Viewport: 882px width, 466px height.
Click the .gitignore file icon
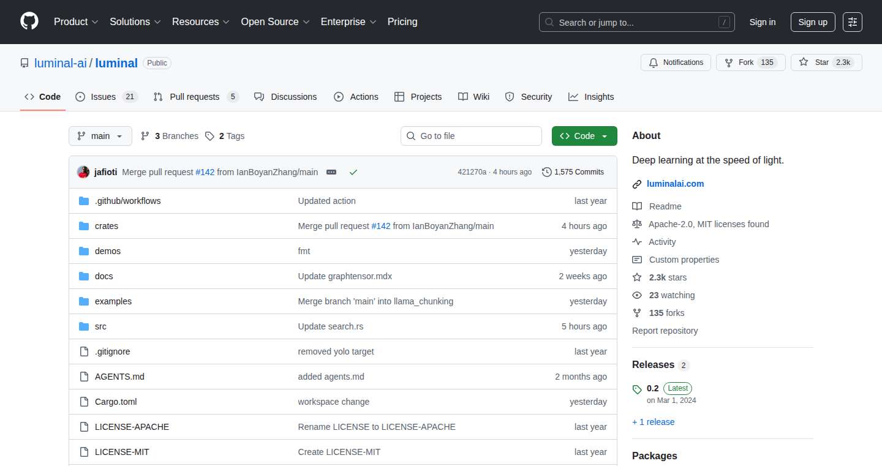(84, 351)
